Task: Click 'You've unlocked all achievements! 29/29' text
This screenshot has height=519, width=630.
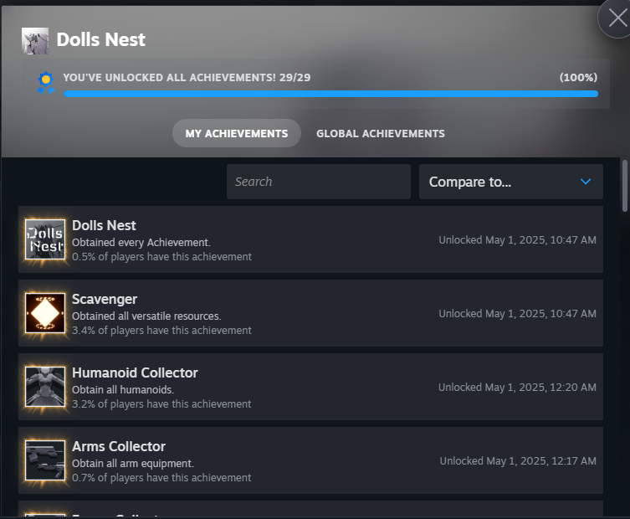Action: pos(187,77)
